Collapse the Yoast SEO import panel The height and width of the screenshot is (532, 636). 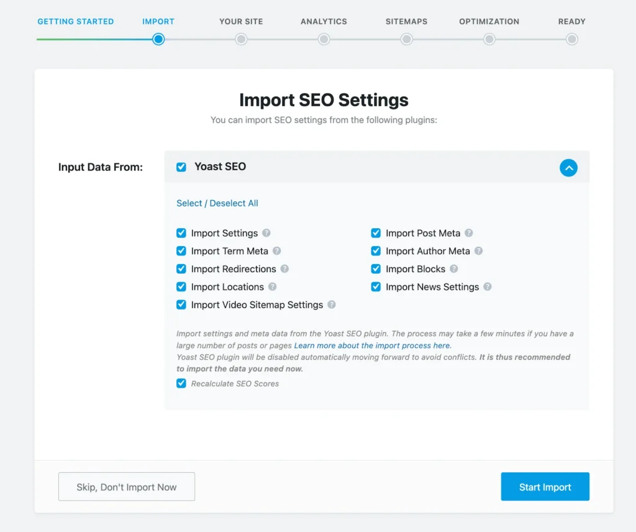(568, 167)
